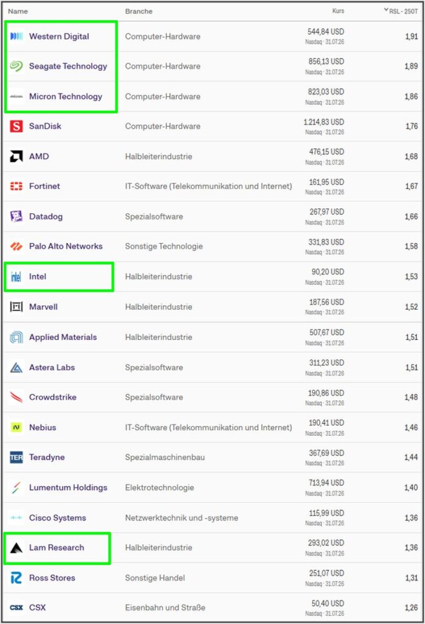This screenshot has height=624, width=425.
Task: Click the Palo Alto Networks logo
Action: [x=16, y=246]
